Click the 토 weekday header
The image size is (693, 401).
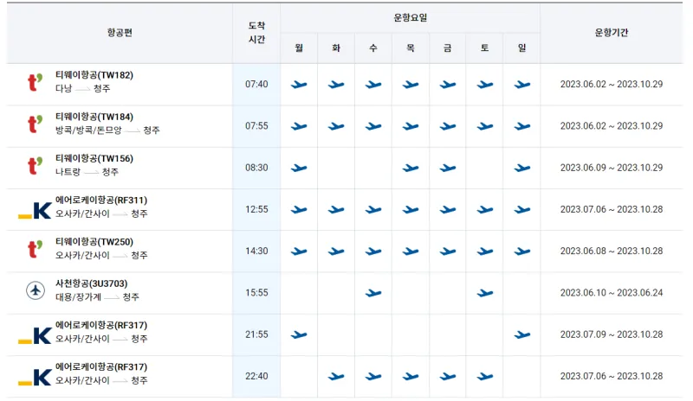pyautogui.click(x=485, y=48)
